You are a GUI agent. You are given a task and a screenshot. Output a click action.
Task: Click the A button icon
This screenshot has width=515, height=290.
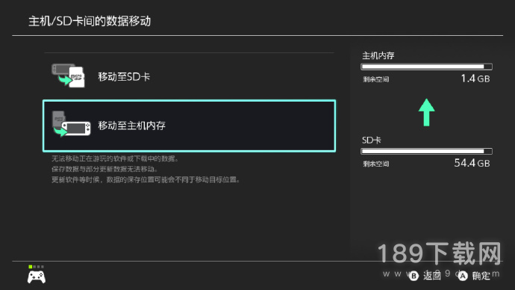pyautogui.click(x=463, y=276)
